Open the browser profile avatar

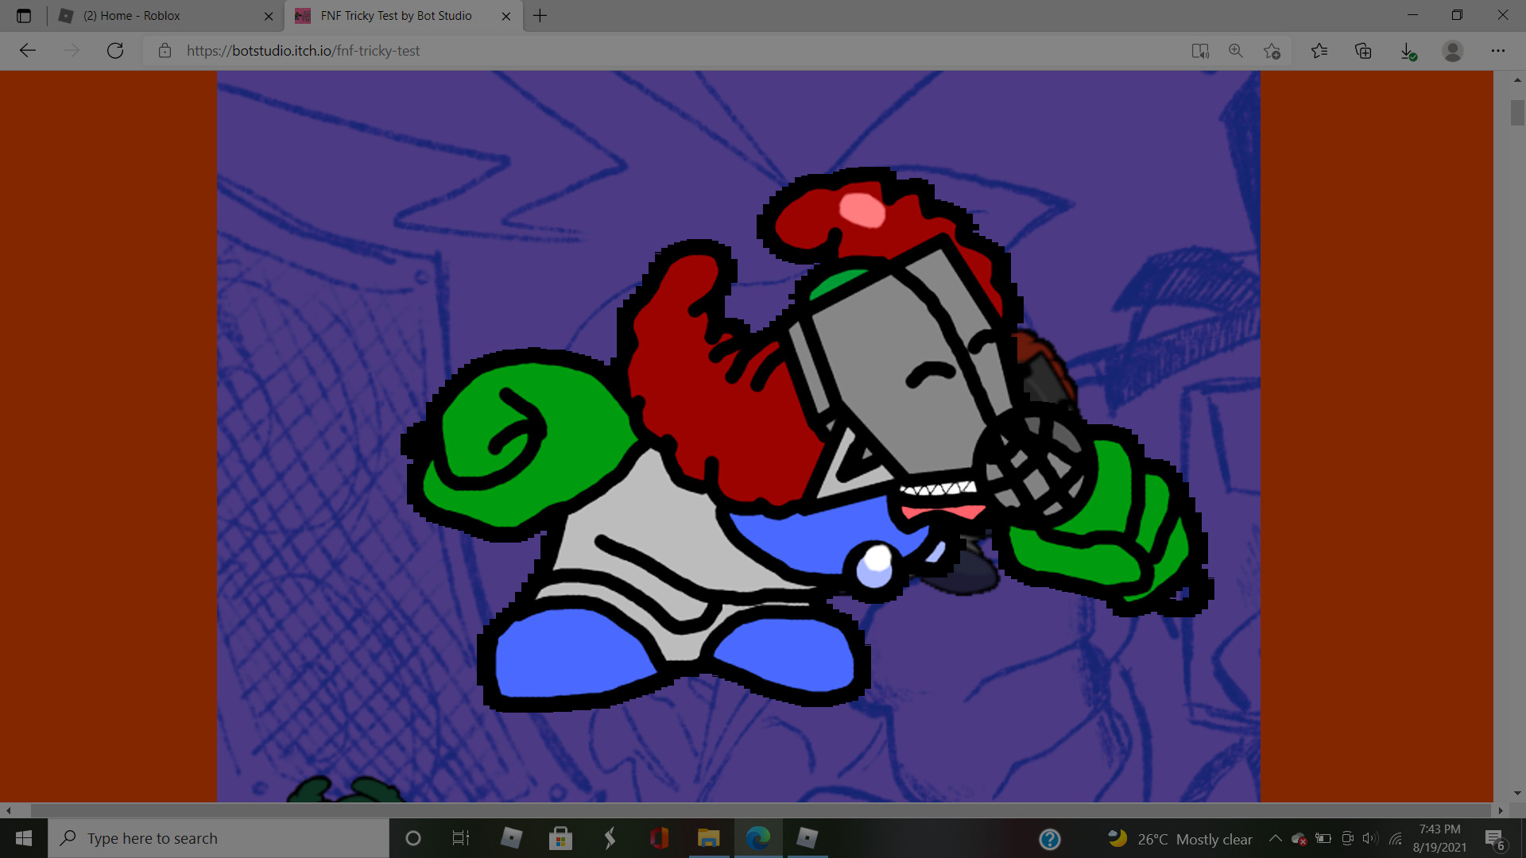click(1453, 51)
